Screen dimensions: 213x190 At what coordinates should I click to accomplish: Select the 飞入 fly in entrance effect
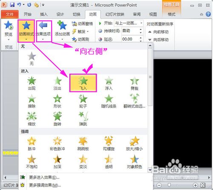[x=83, y=83]
